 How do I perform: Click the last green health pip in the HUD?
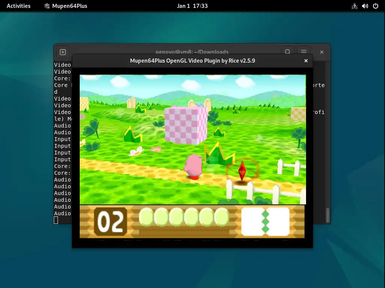221,216
